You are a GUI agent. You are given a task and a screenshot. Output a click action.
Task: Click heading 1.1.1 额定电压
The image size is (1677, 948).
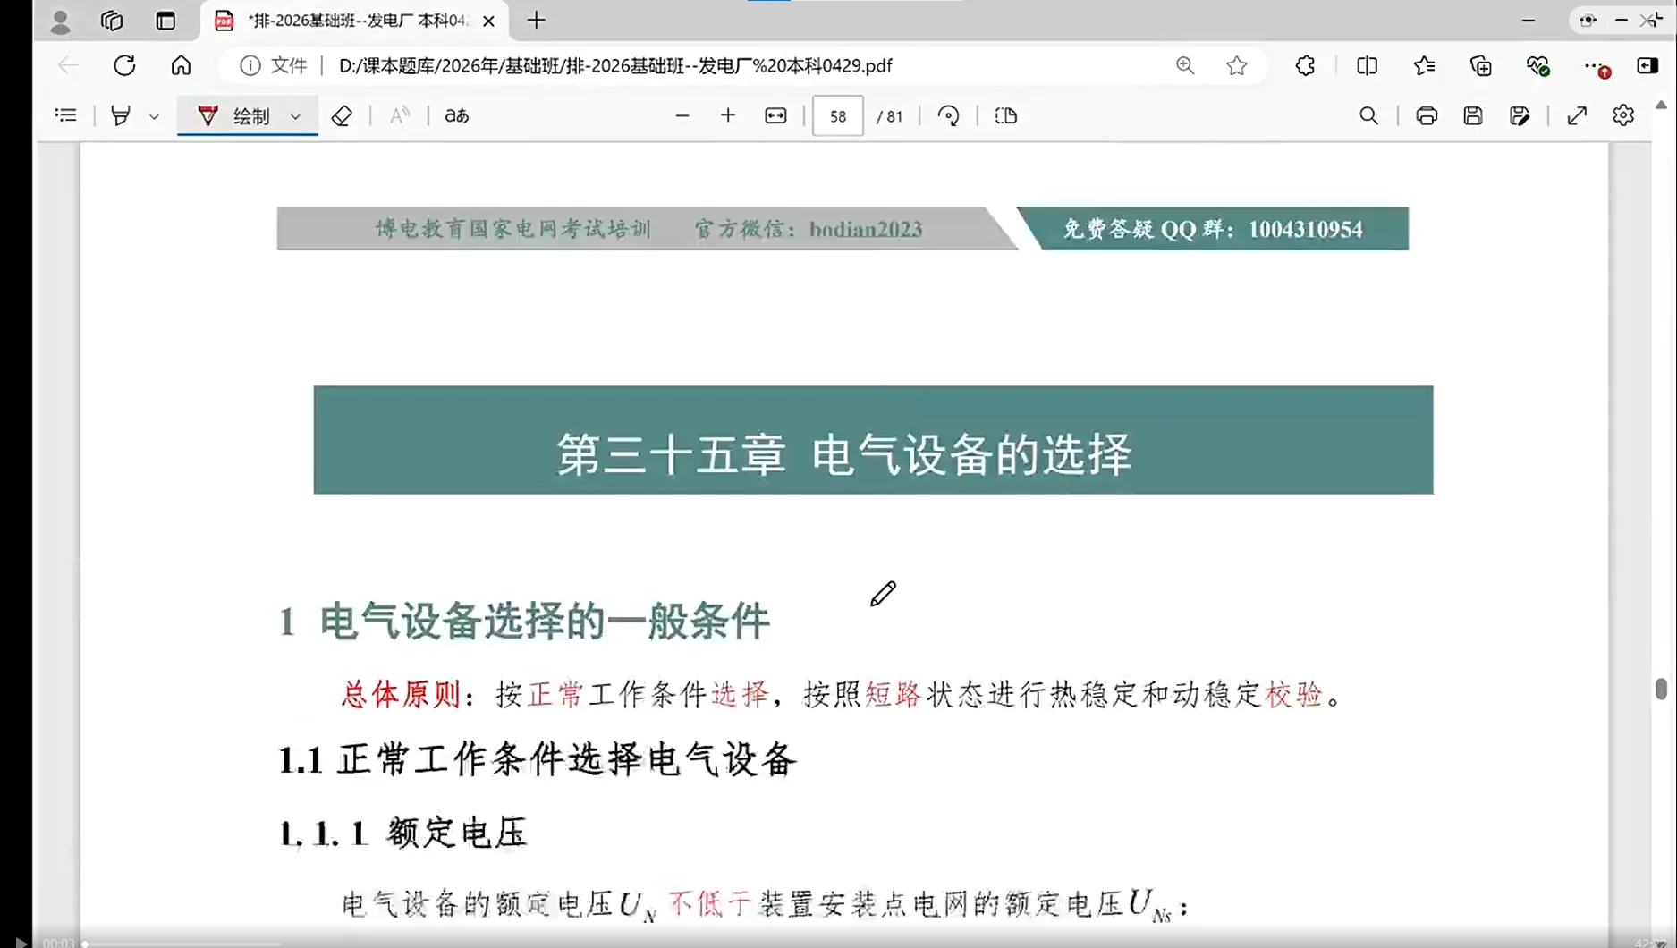[x=402, y=834]
